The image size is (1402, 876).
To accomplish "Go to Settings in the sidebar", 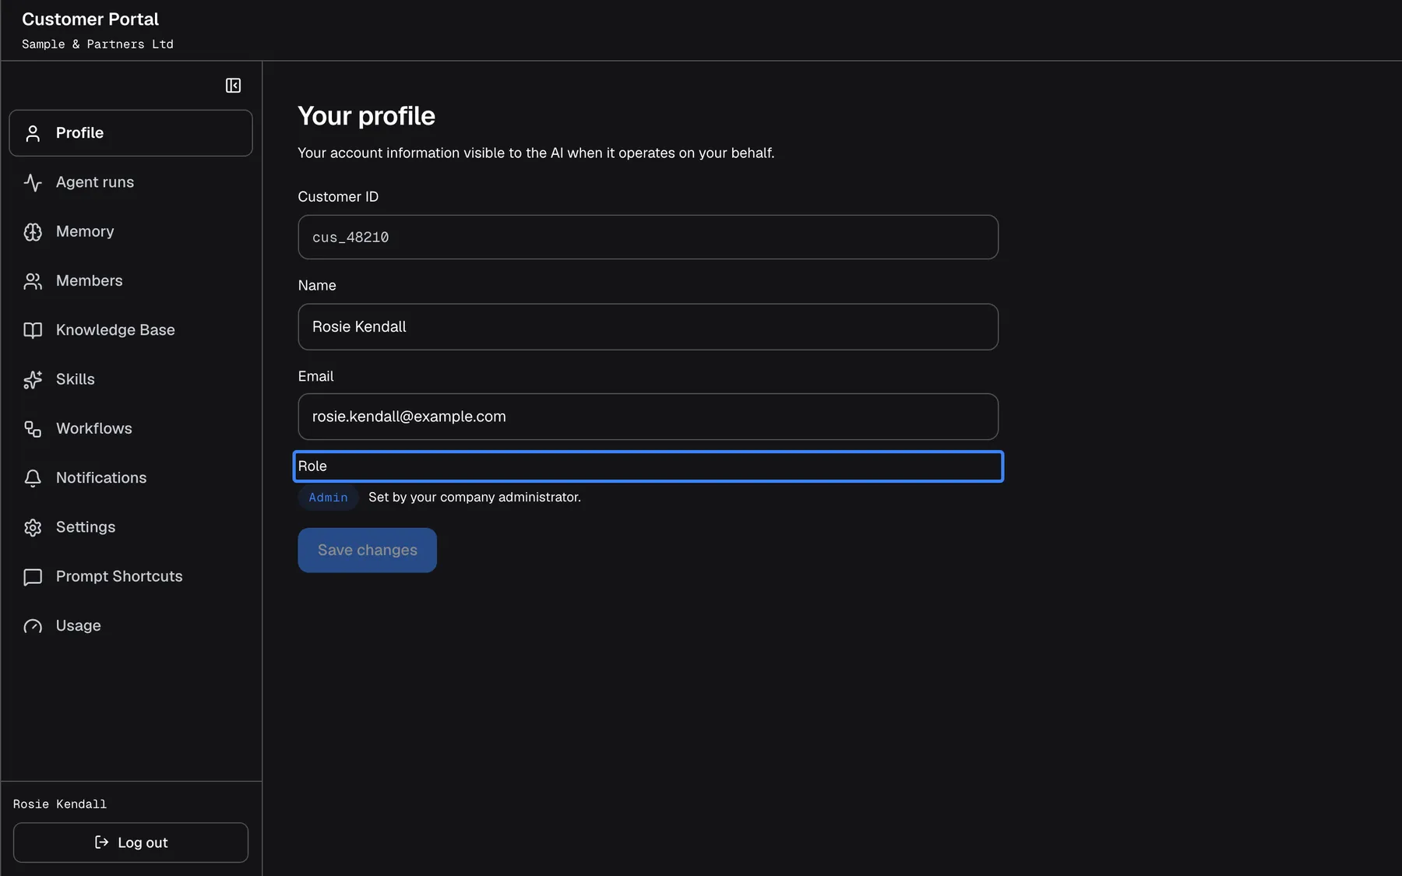I will [131, 527].
